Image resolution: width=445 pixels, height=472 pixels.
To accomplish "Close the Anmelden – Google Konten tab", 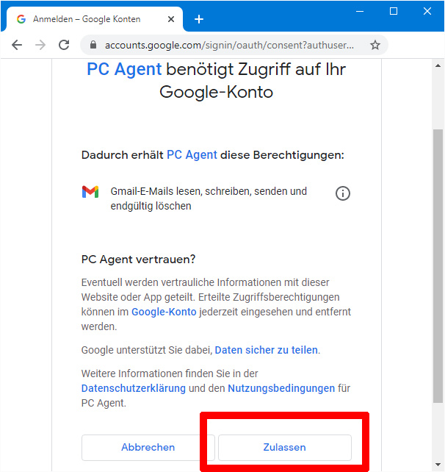I will tap(171, 19).
